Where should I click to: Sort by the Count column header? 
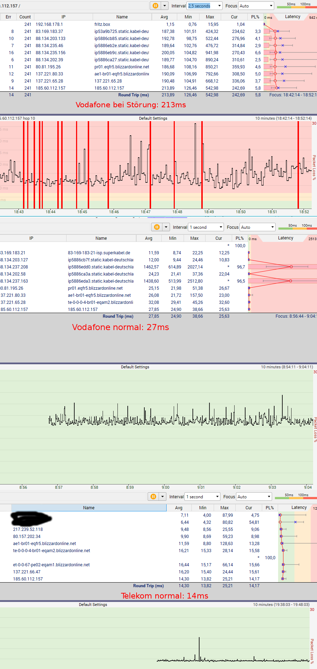coord(25,17)
